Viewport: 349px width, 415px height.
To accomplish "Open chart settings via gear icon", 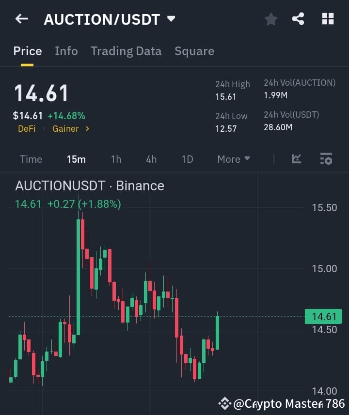I will click(x=326, y=159).
